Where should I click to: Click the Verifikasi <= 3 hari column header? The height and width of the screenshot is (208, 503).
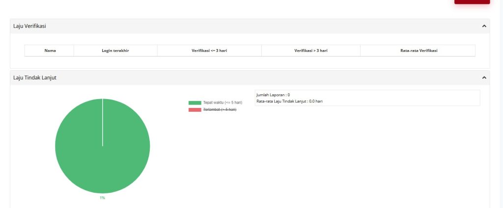209,51
